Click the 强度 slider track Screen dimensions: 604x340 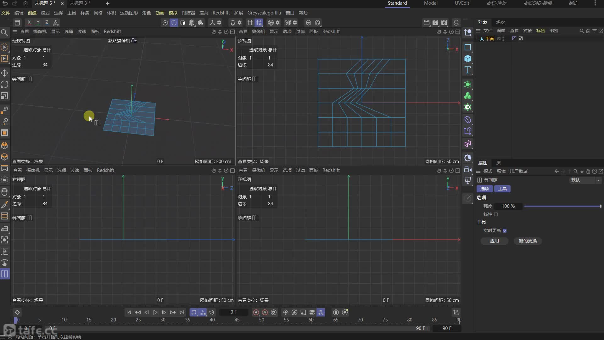[563, 206]
